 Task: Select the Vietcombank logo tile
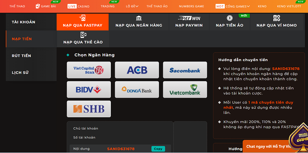pyautogui.click(x=185, y=90)
